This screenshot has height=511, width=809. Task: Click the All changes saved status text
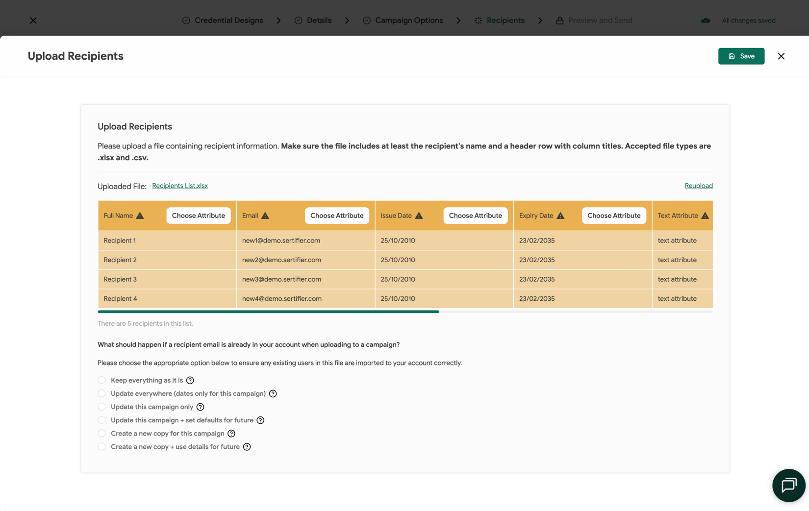click(749, 21)
